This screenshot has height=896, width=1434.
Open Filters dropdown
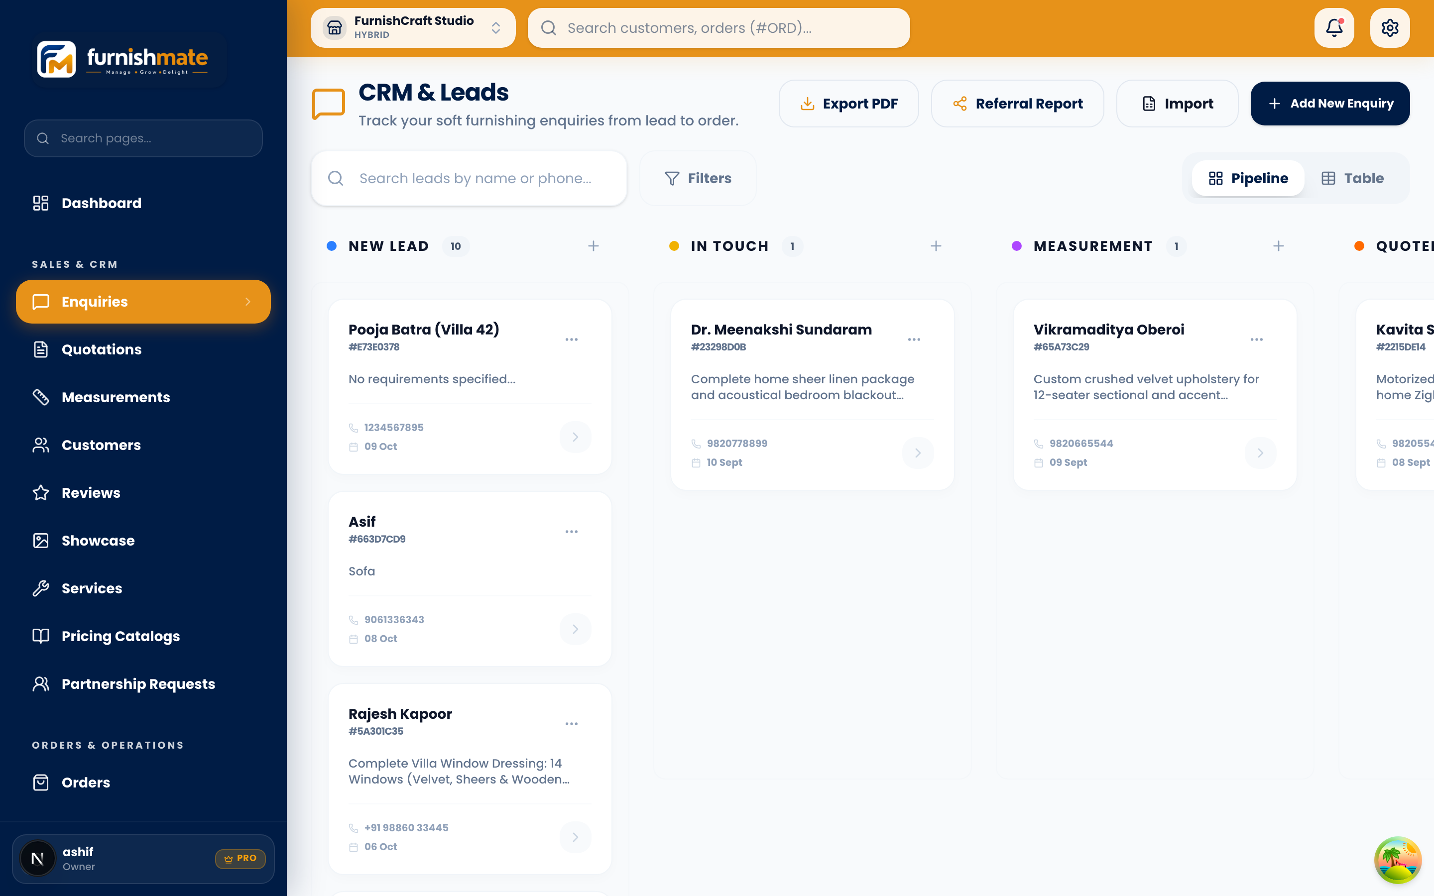(698, 178)
